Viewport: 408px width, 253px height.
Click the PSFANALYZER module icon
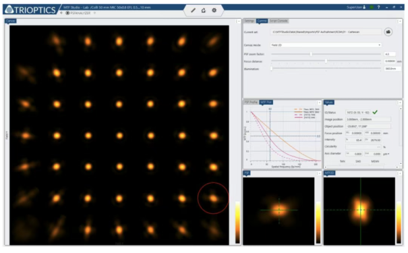67,13
